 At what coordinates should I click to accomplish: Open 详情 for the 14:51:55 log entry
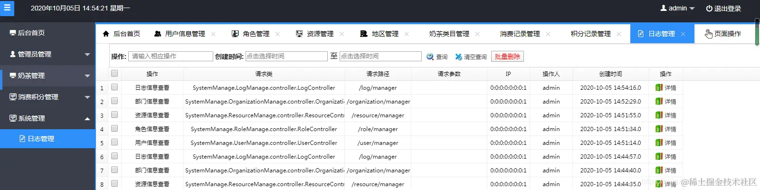click(666, 115)
